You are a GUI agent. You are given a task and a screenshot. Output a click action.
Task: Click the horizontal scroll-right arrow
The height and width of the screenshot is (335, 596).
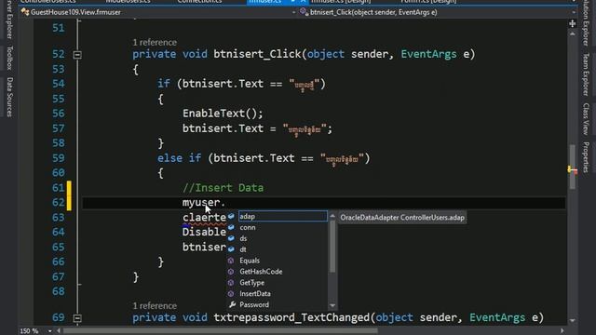[x=562, y=331]
